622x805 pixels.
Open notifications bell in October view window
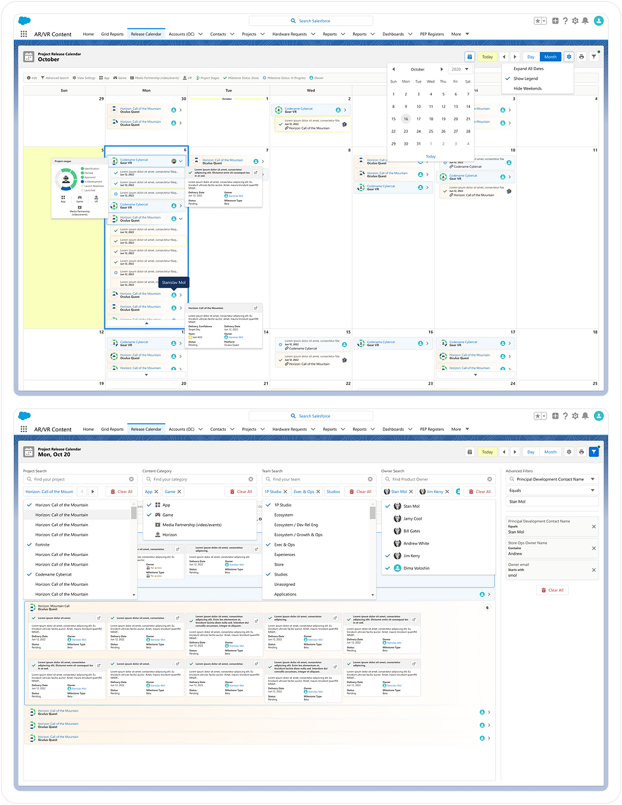(x=585, y=21)
